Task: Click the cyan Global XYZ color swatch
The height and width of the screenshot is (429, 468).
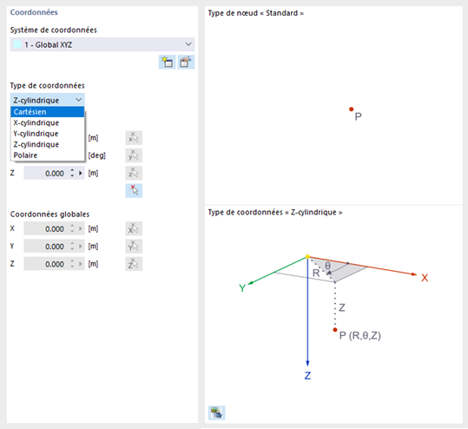Action: (17, 45)
